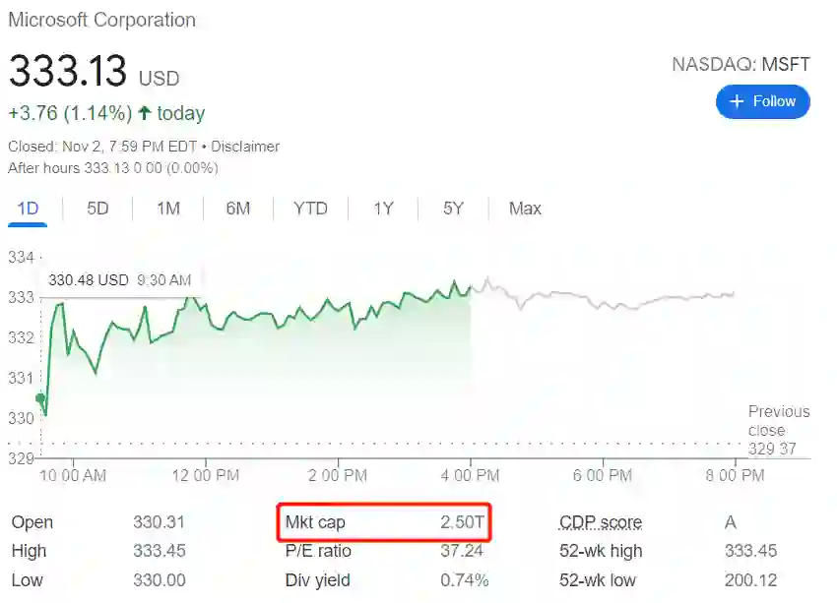Screen dimensions: 837x603
Task: Click the Microsoft Corporation title
Action: pos(101,20)
